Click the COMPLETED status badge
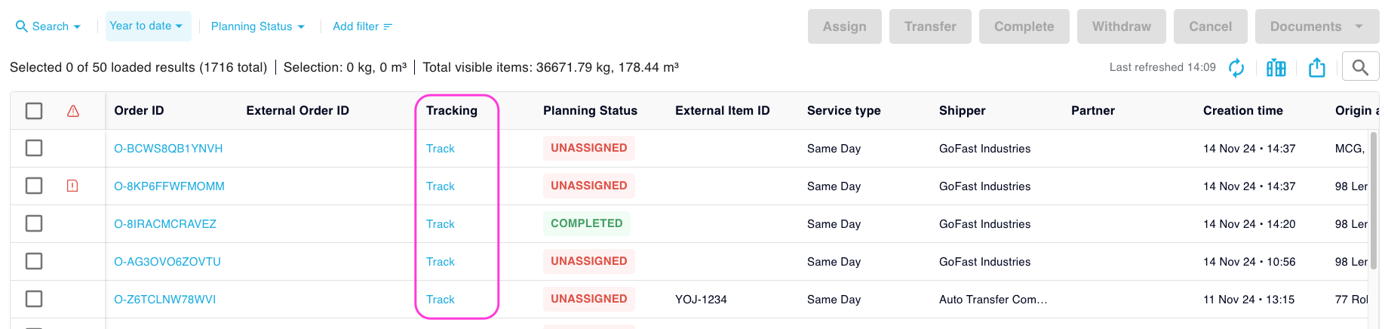This screenshot has height=329, width=1388. point(587,223)
